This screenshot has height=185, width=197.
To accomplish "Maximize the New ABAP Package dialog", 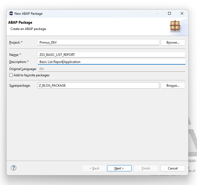I will pyautogui.click(x=169, y=13).
